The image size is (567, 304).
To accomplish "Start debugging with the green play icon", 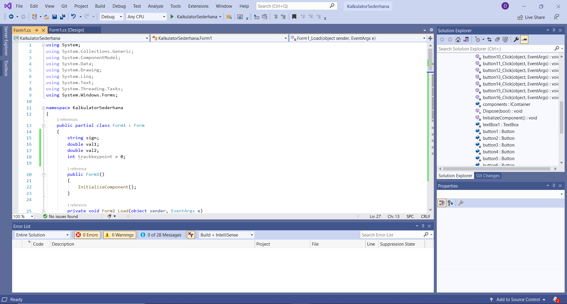I will 172,17.
